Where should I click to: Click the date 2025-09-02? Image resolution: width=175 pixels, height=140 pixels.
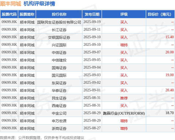point(92,82)
